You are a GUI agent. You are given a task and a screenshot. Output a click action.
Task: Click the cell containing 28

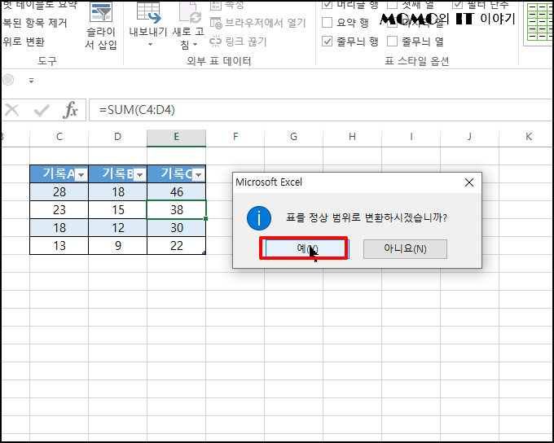click(x=59, y=192)
